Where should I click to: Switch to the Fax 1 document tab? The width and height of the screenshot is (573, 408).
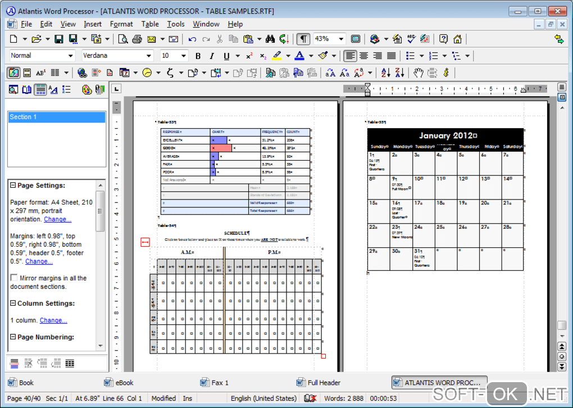[x=215, y=383]
